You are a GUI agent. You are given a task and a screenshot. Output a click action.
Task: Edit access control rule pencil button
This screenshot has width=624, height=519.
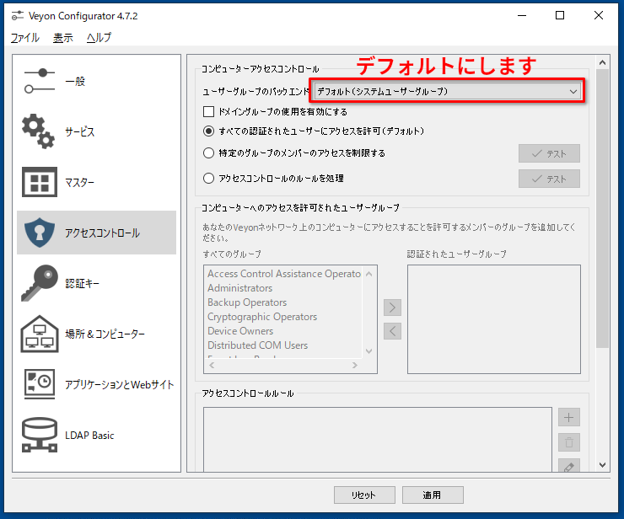[568, 466]
